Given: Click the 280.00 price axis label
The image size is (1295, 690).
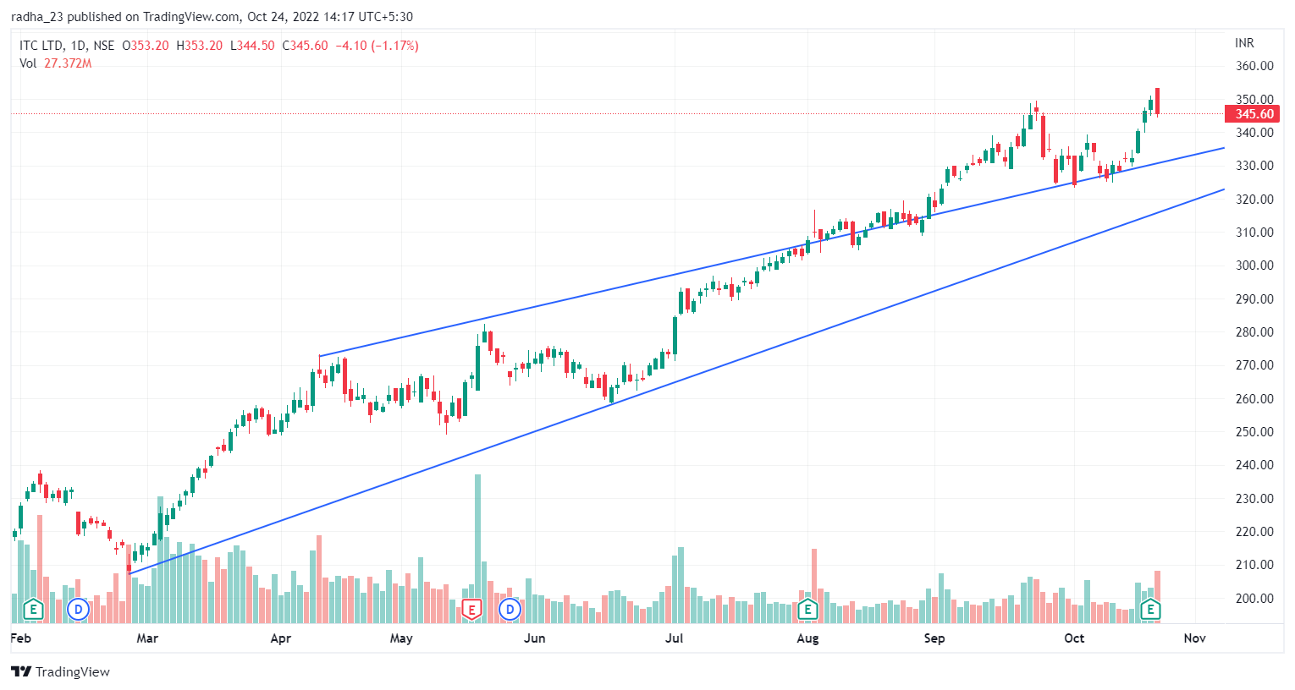Looking at the screenshot, I should pyautogui.click(x=1254, y=332).
